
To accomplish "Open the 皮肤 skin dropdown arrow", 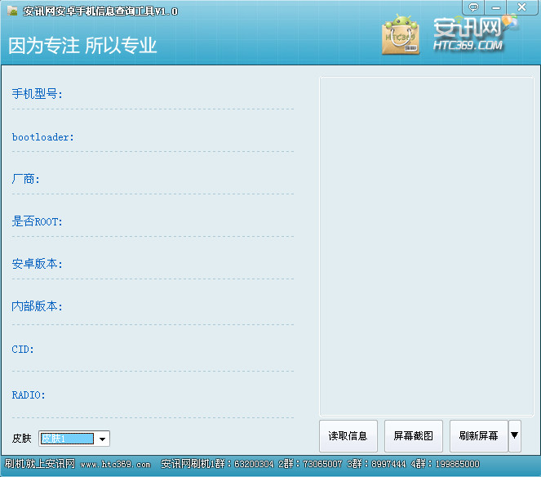I will pyautogui.click(x=103, y=439).
